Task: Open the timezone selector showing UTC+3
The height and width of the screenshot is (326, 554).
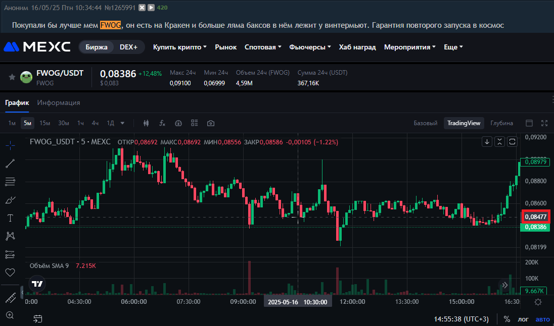Action: point(461,319)
